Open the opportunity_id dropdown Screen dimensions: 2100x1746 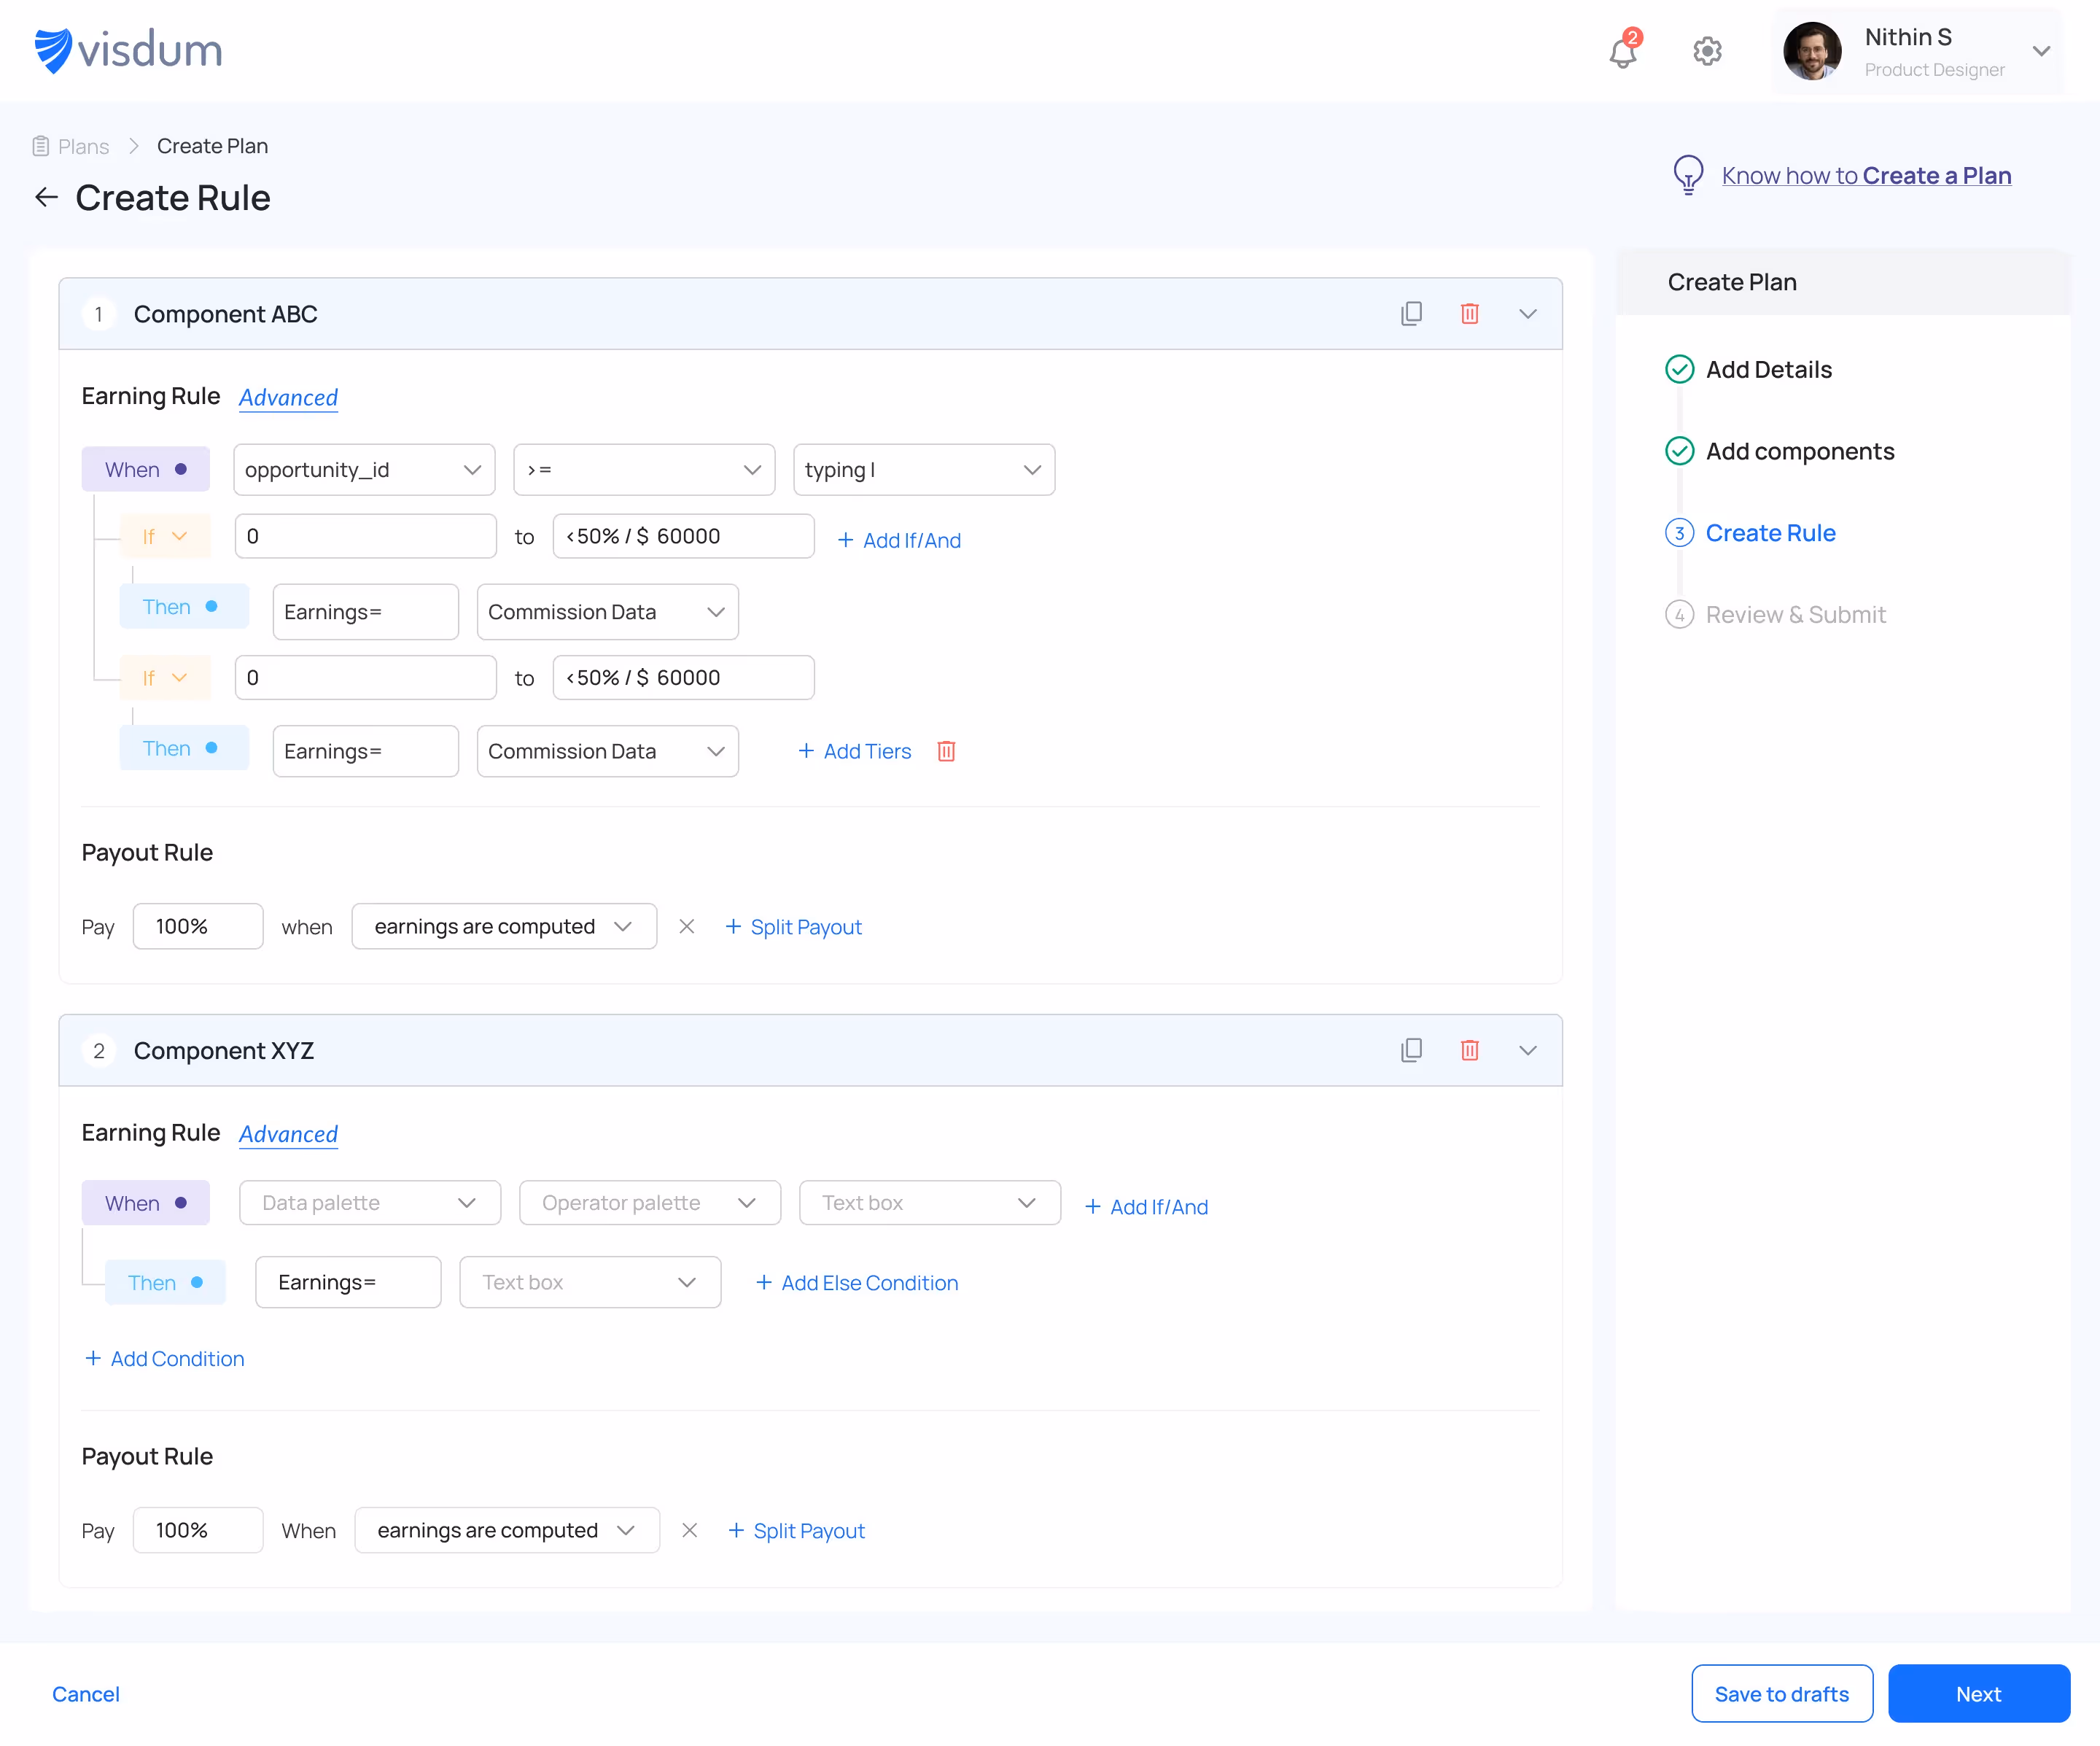pos(364,470)
